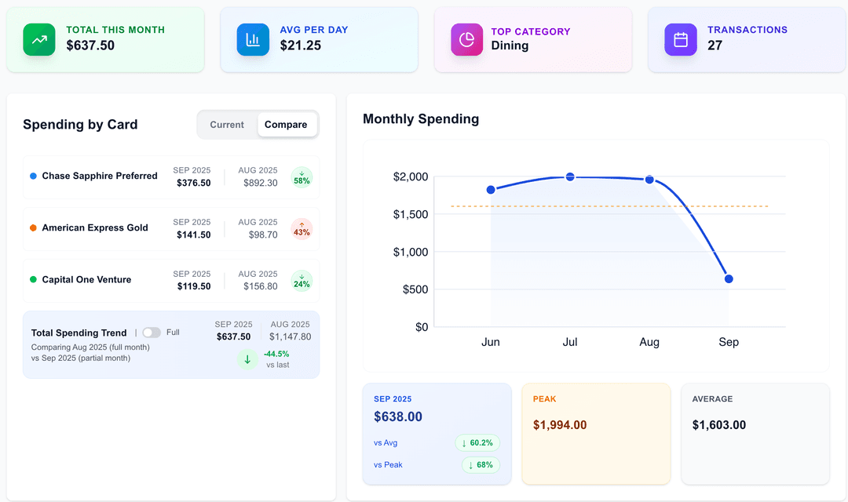848x502 pixels.
Task: Click the blue bar chart icon for Avg Per Day
Action: (x=253, y=40)
